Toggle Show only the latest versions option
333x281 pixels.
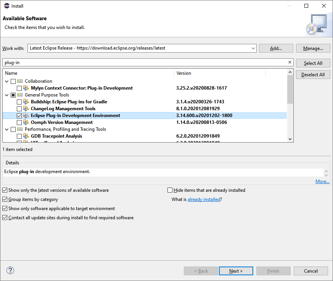tap(5, 190)
